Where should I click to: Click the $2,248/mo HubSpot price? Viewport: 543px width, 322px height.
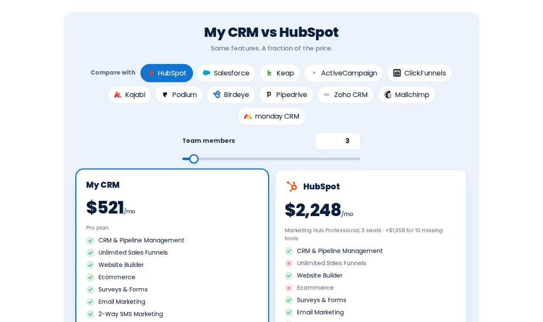[319, 210]
